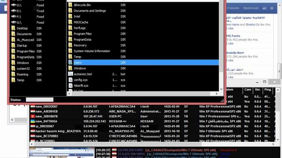Open the system32 folder icon
The height and width of the screenshot is (158, 282).
click(13, 68)
